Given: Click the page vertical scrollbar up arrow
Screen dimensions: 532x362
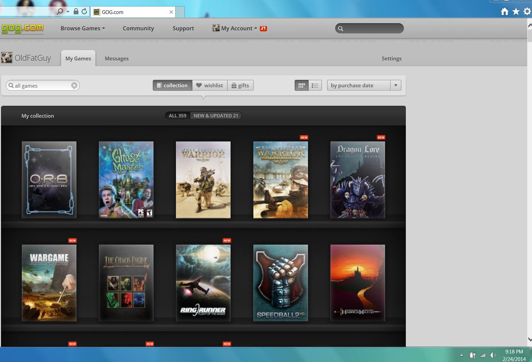Looking at the screenshot, I should pos(530,25).
